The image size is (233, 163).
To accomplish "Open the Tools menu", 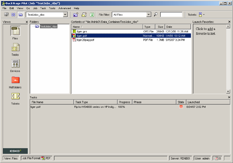I will 52,8.
